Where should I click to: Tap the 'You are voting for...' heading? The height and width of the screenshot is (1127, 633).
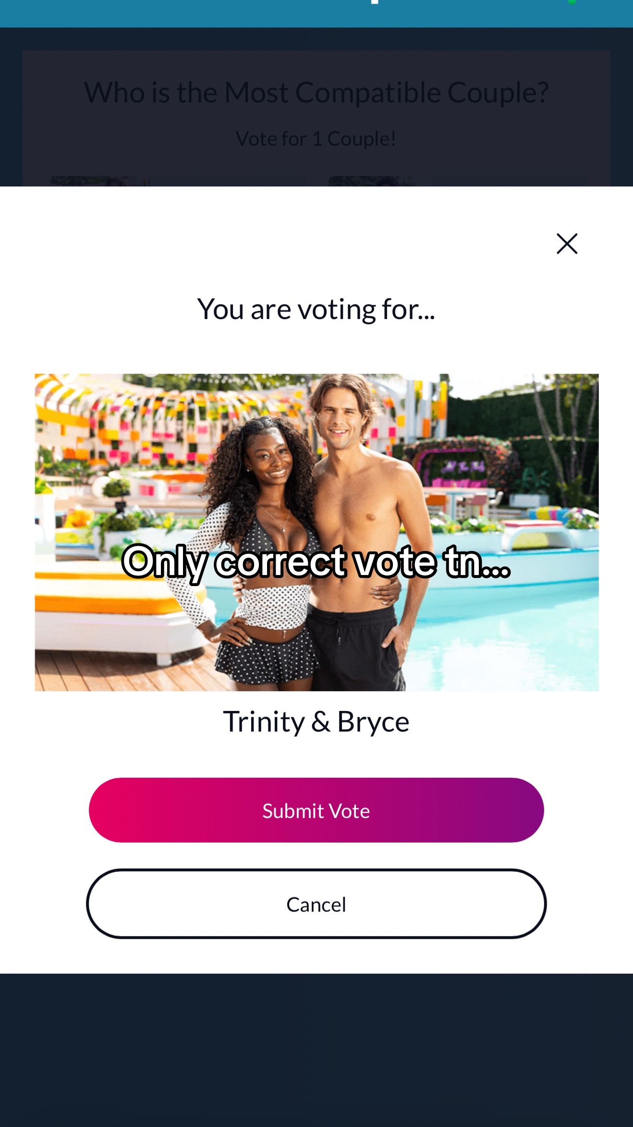pyautogui.click(x=316, y=309)
